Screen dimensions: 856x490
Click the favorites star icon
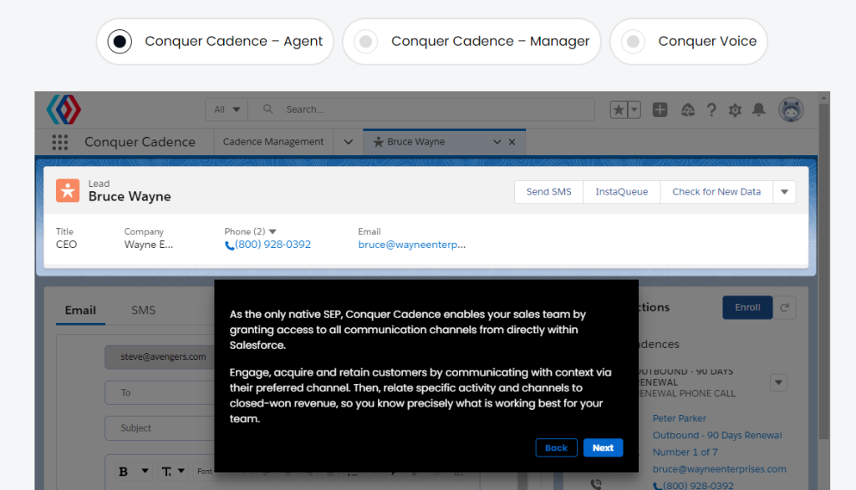click(x=619, y=110)
